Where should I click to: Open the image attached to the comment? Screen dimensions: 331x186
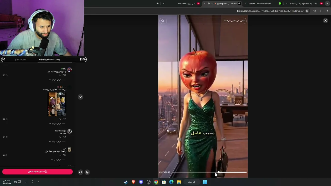pyautogui.click(x=57, y=104)
